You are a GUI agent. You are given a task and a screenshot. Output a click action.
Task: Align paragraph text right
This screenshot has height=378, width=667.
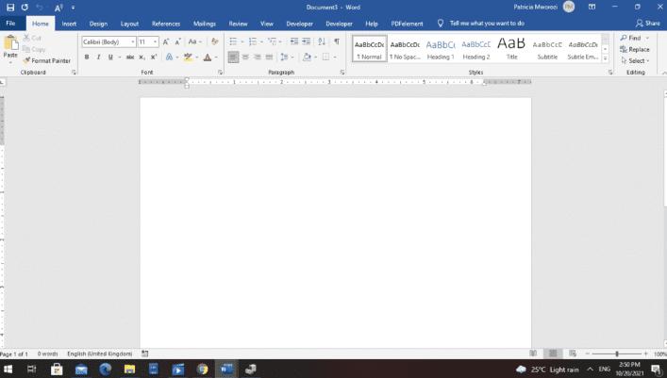(x=258, y=57)
